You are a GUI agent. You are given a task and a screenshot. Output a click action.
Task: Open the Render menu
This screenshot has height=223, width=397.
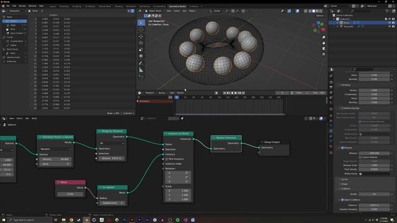point(22,6)
